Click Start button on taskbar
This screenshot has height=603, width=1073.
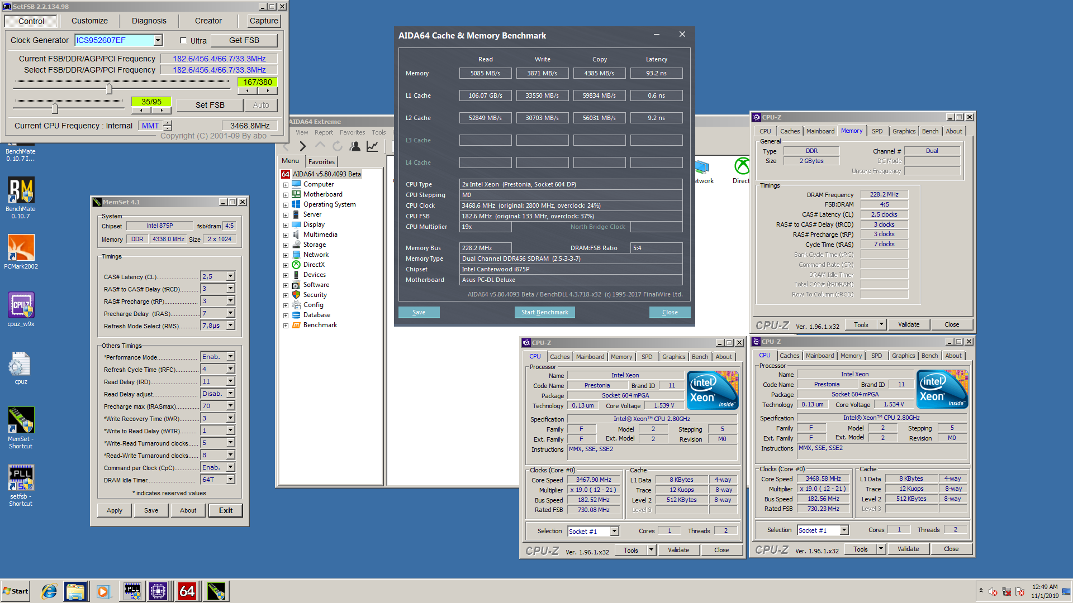point(16,591)
